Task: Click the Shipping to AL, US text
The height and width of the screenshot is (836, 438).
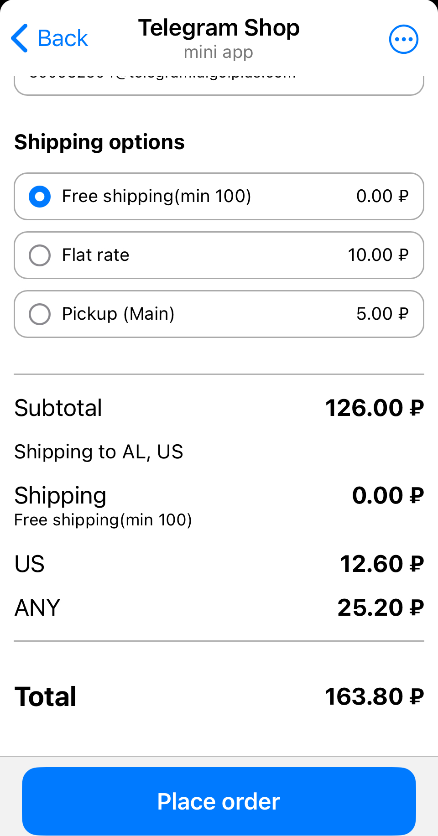Action: [99, 452]
